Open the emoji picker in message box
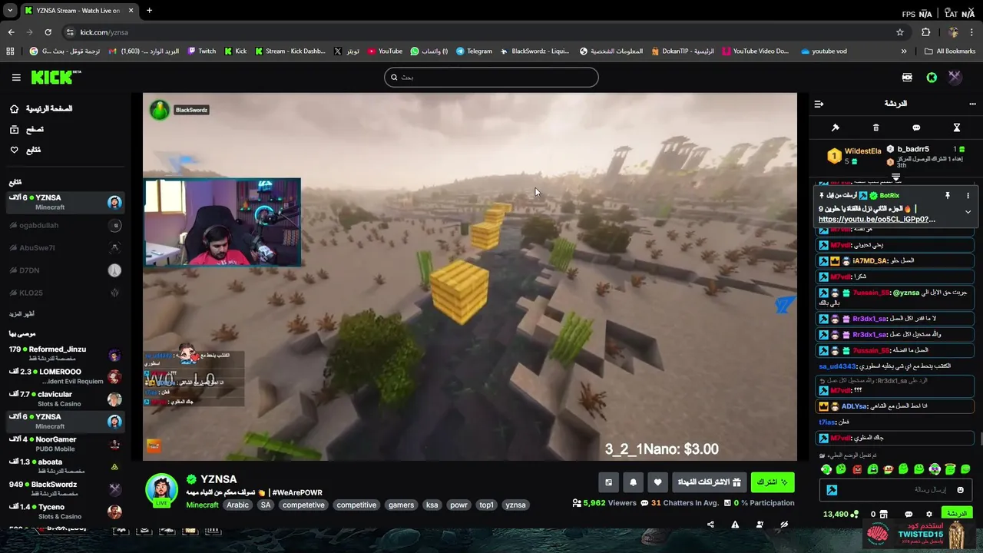Image resolution: width=983 pixels, height=553 pixels. (960, 490)
